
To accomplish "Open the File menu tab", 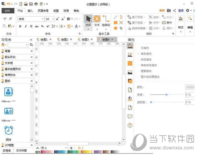I will click(x=8, y=11).
